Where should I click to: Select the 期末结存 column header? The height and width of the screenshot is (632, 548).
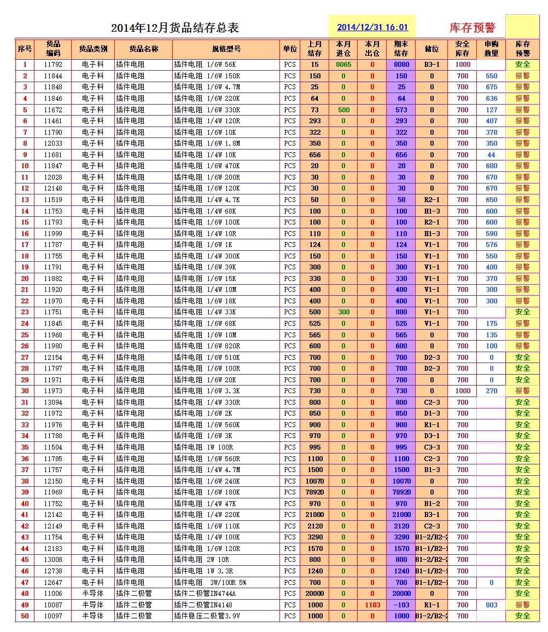click(x=401, y=49)
